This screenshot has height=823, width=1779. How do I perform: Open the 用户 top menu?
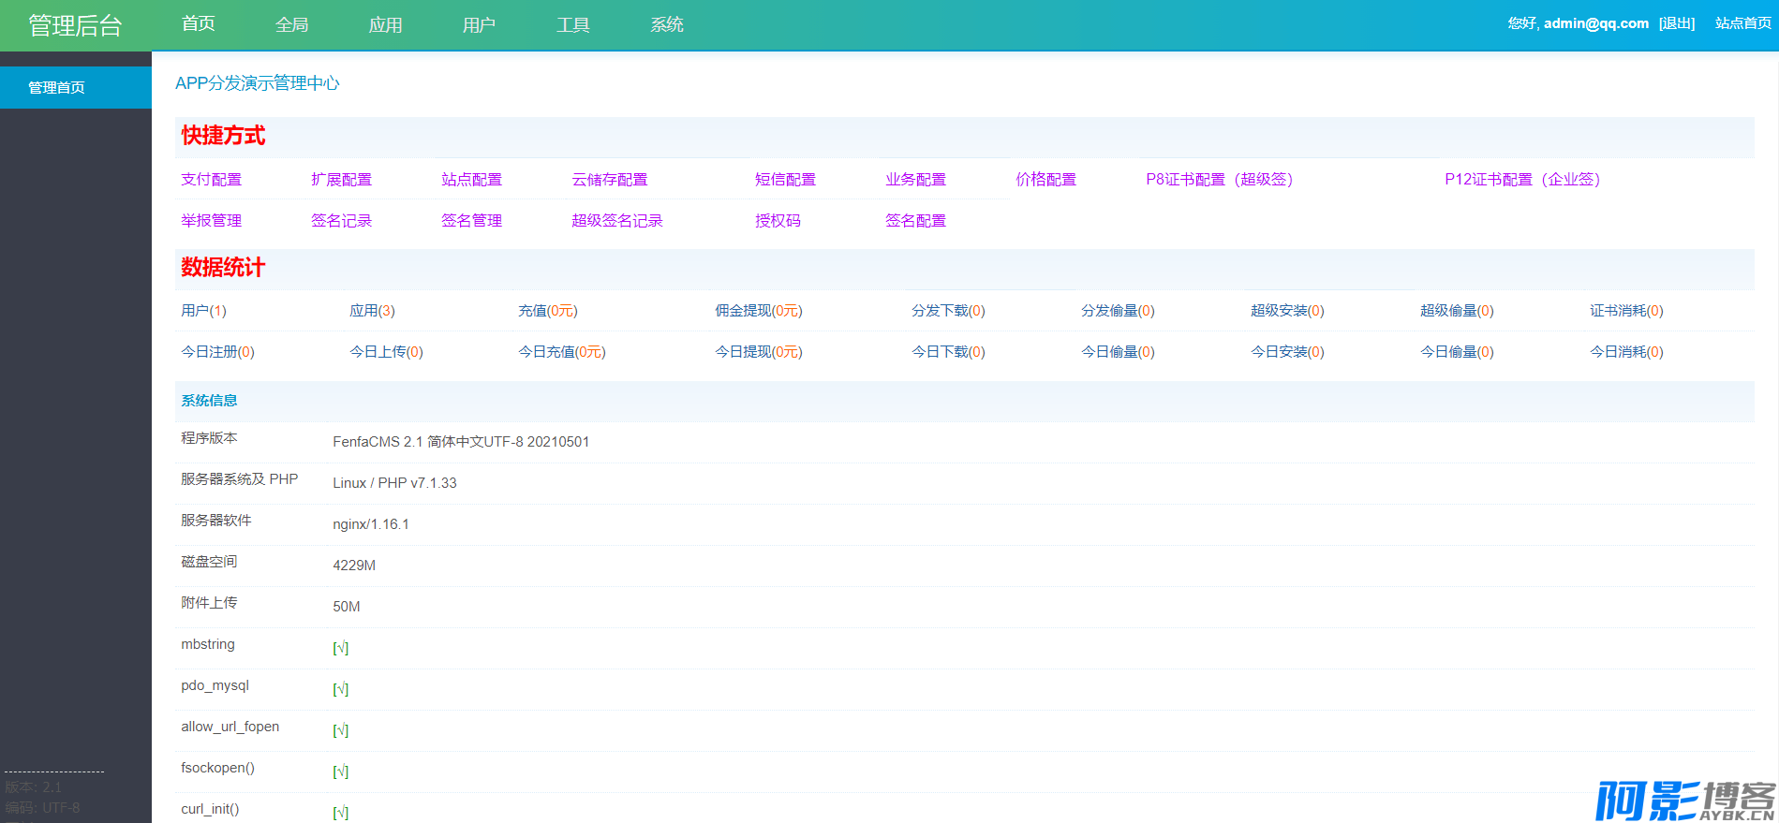click(480, 24)
